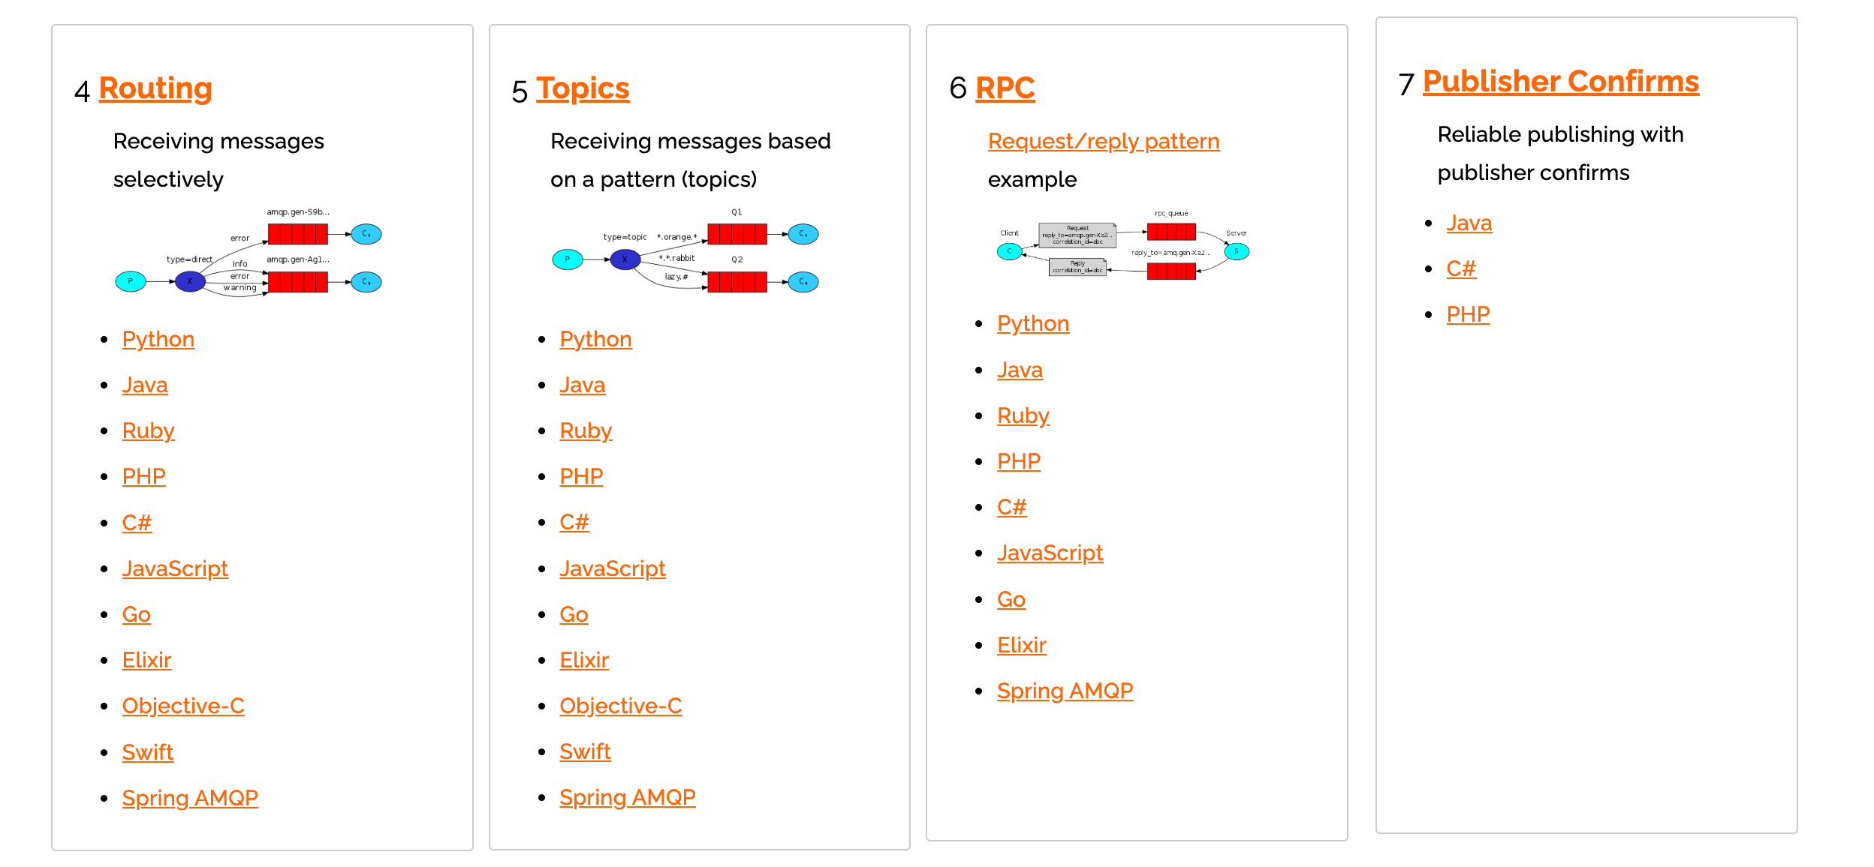
Task: Open the Publisher Confirms heading link
Action: coord(1560,82)
